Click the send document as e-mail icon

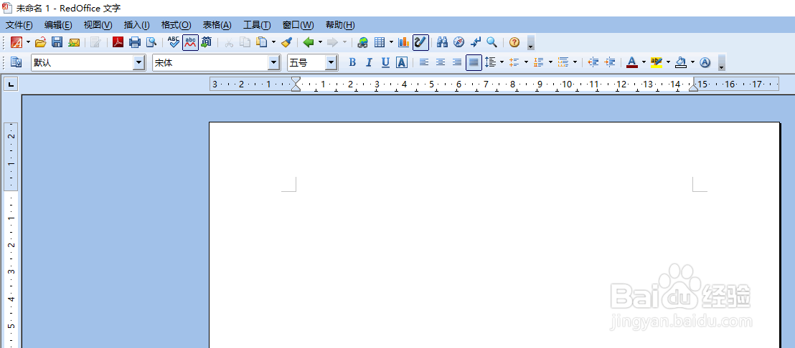[x=74, y=42]
